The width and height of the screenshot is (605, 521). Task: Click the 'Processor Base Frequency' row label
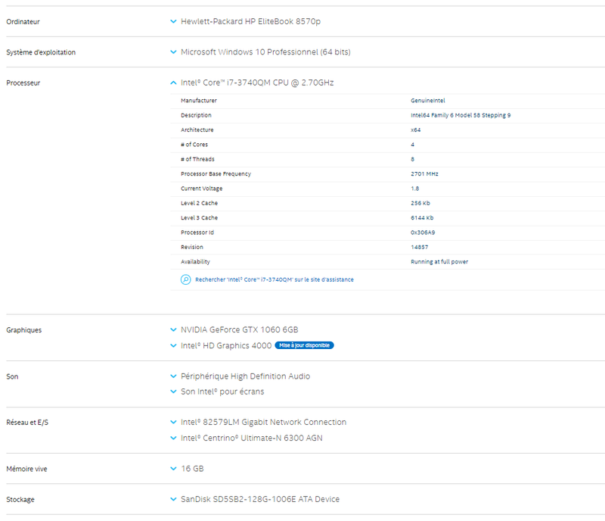[216, 174]
